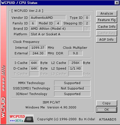Open AGP Info window
Screen dimensions: 120x125
click(x=107, y=40)
